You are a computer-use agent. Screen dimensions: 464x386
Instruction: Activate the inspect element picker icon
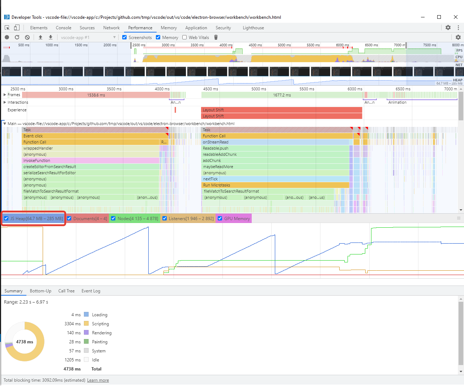[7, 27]
